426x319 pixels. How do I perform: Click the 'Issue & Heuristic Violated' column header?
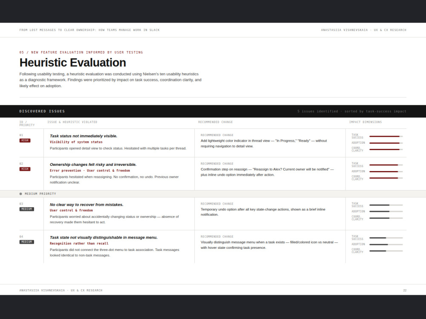click(x=72, y=122)
